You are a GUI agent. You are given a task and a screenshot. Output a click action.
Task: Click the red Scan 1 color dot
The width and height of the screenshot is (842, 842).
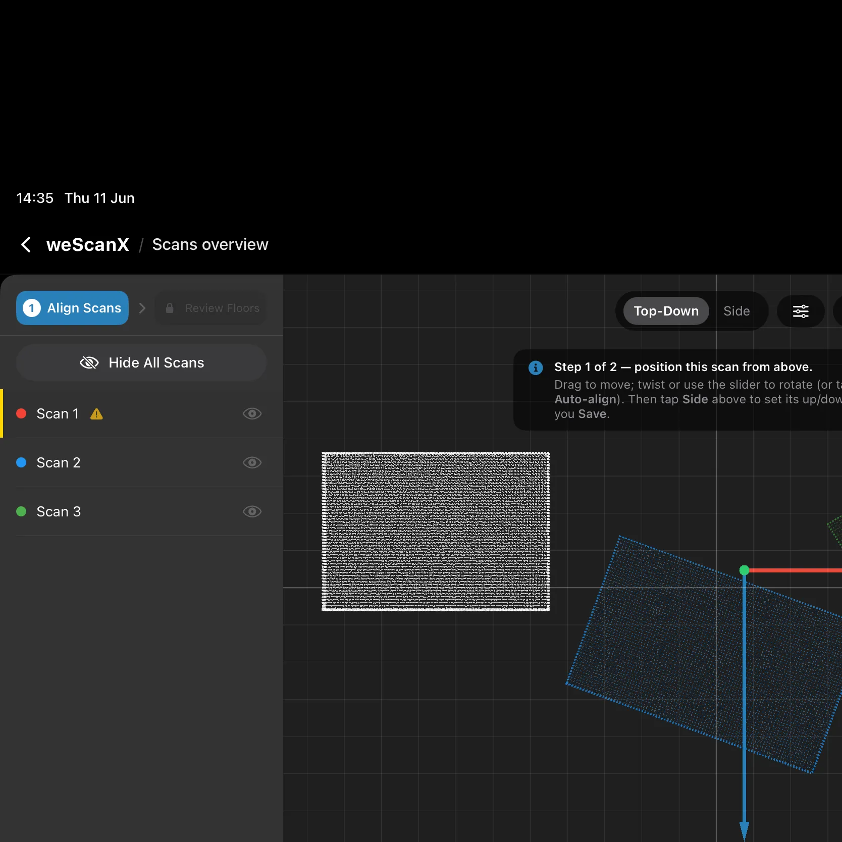click(x=21, y=413)
